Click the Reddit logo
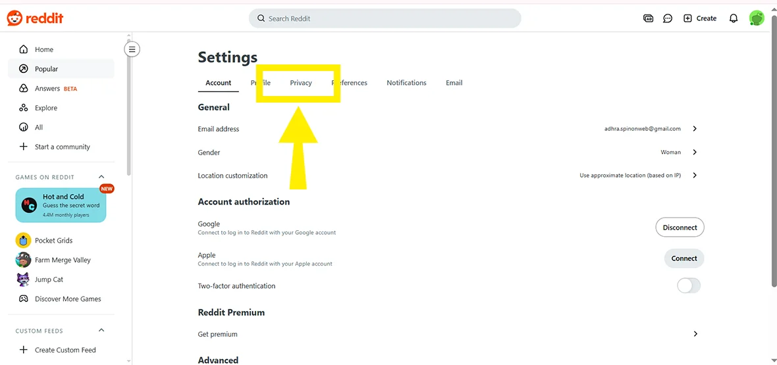Image resolution: width=777 pixels, height=365 pixels. pos(35,18)
